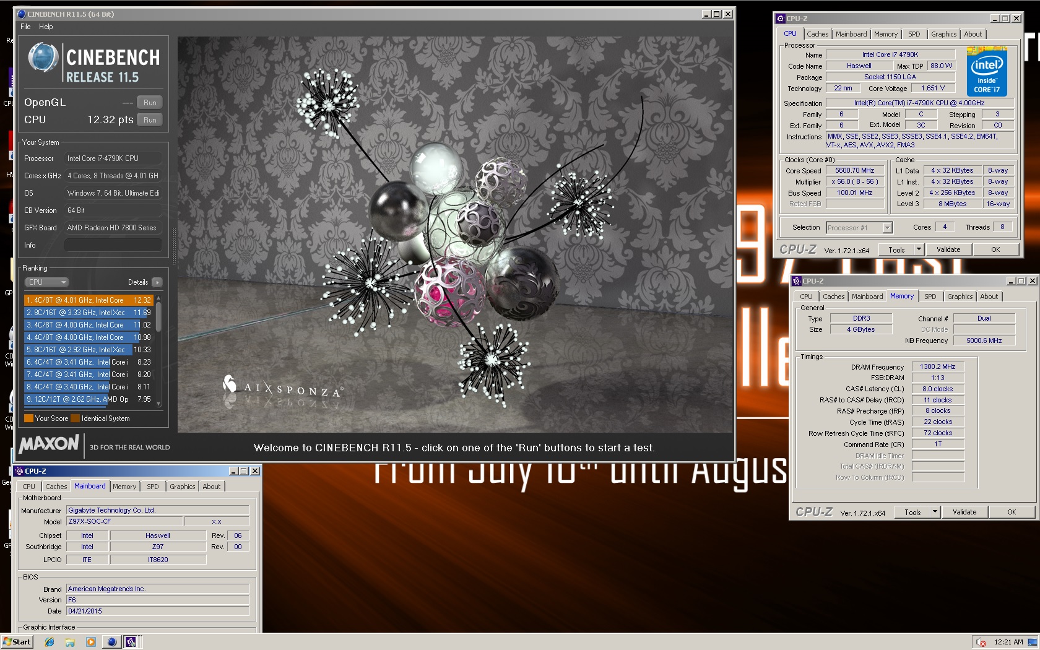1040x650 pixels.
Task: Open SPD tab in top-right CPU-Z window
Action: (914, 34)
